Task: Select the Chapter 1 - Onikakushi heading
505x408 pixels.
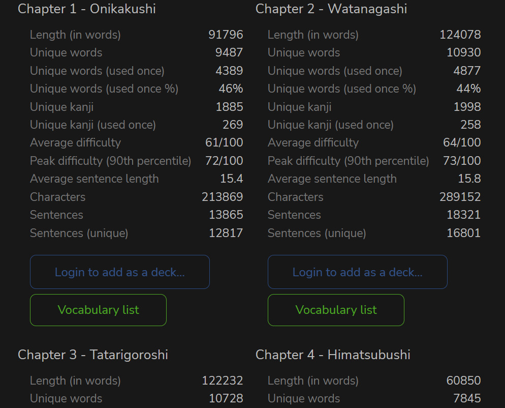Action: click(87, 9)
